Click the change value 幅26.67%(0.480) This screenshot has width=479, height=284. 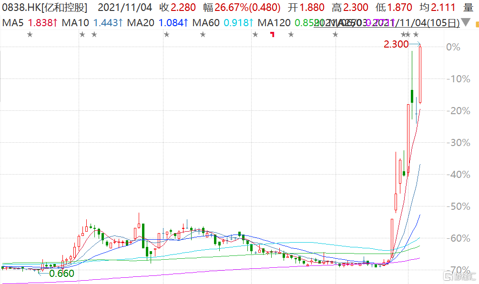pos(242,7)
